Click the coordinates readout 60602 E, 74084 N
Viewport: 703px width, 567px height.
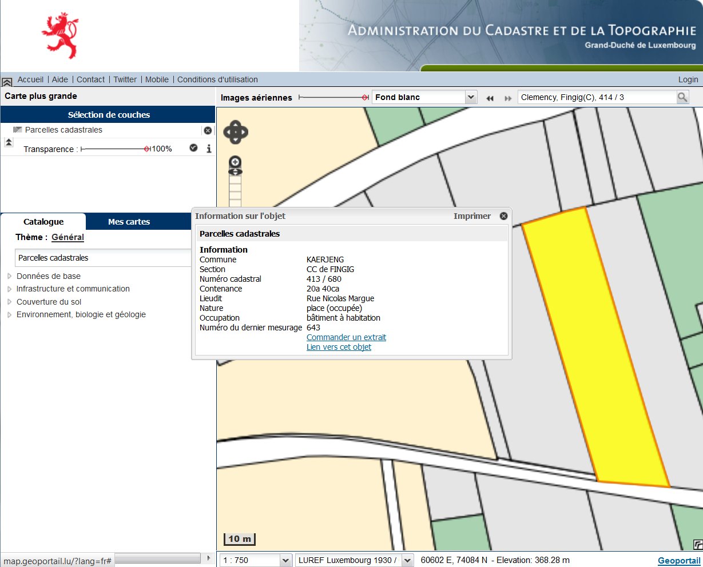pyautogui.click(x=454, y=560)
